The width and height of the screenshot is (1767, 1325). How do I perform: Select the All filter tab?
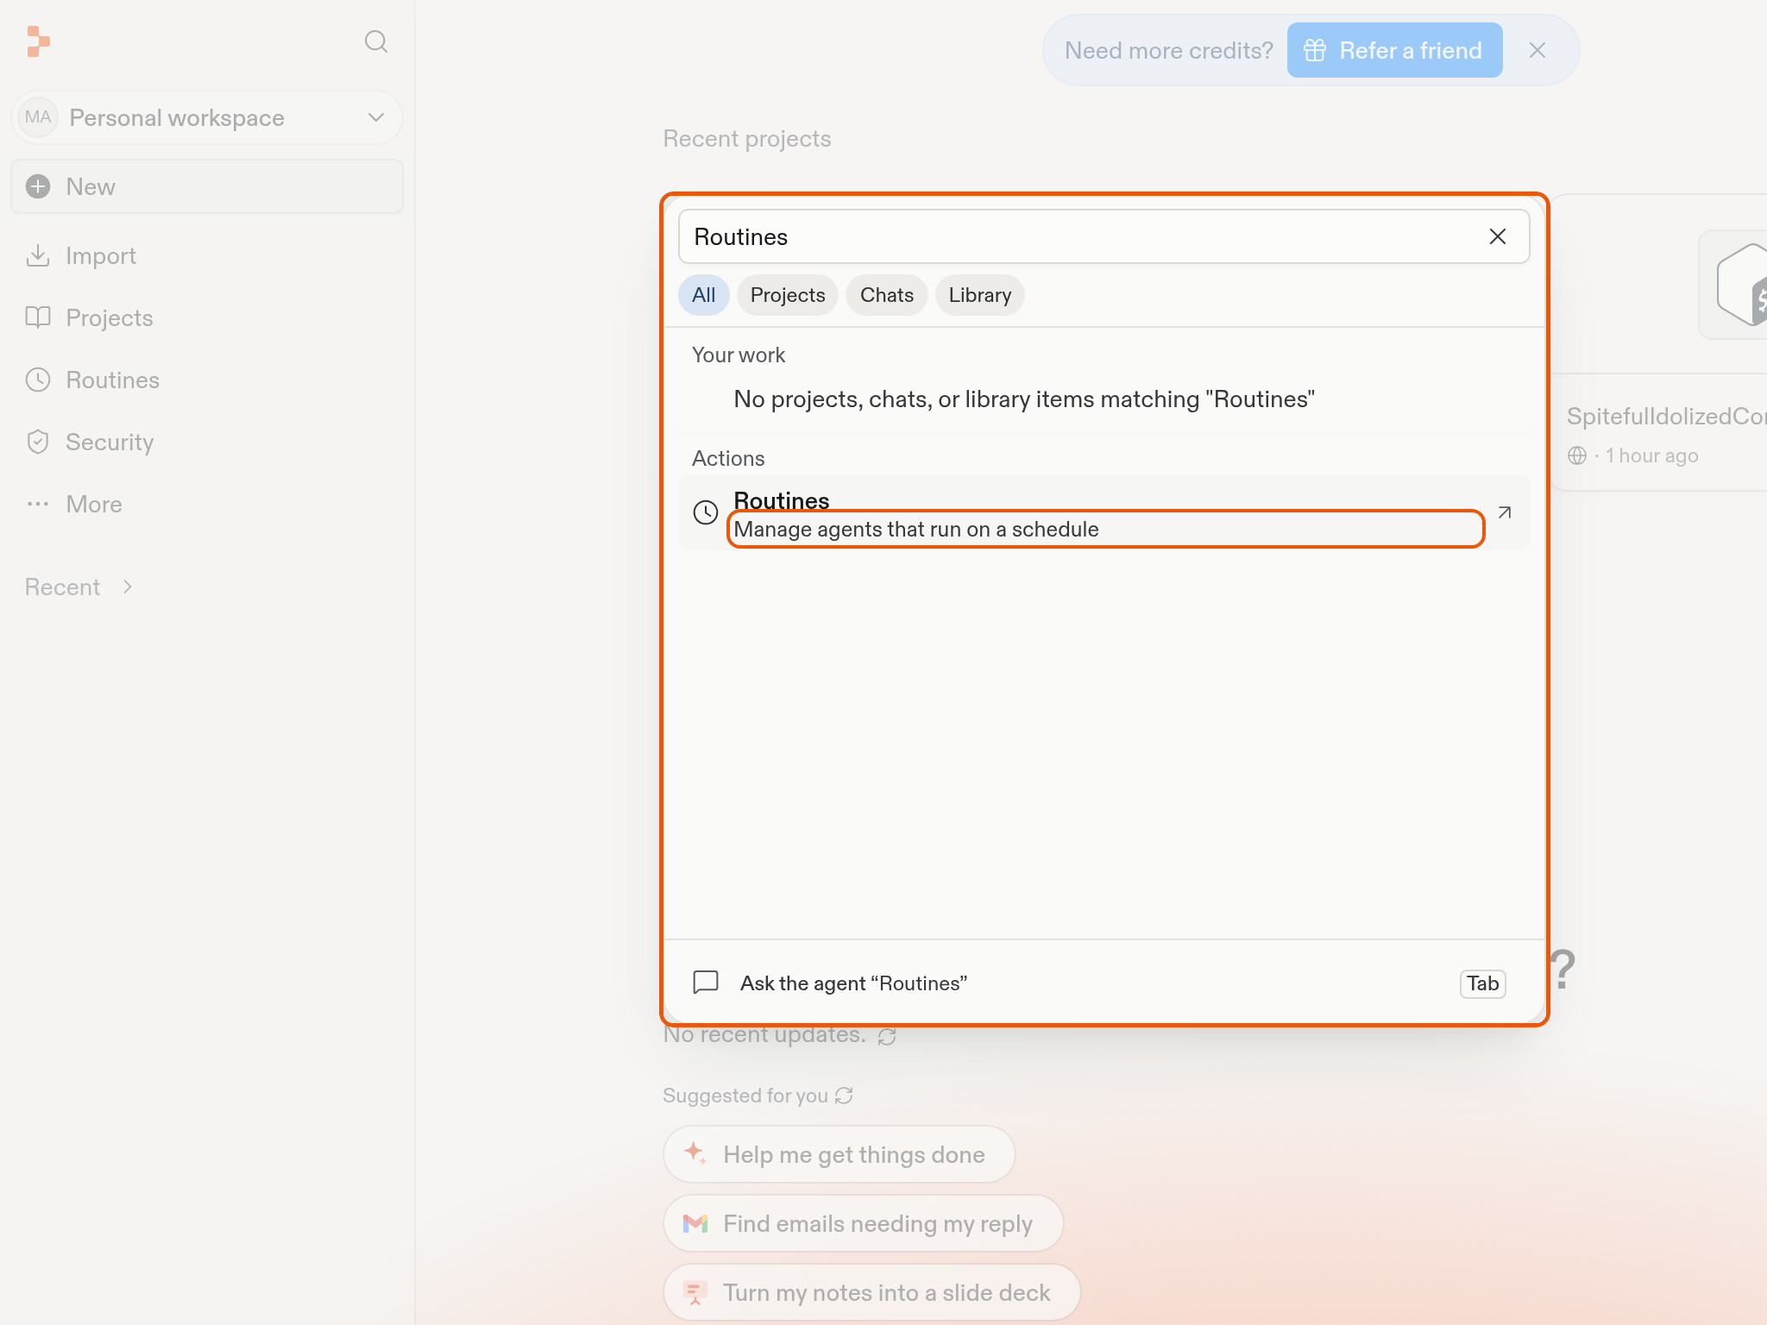703,295
